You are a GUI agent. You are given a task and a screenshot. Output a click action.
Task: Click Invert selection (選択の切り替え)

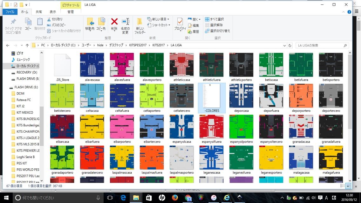click(217, 31)
